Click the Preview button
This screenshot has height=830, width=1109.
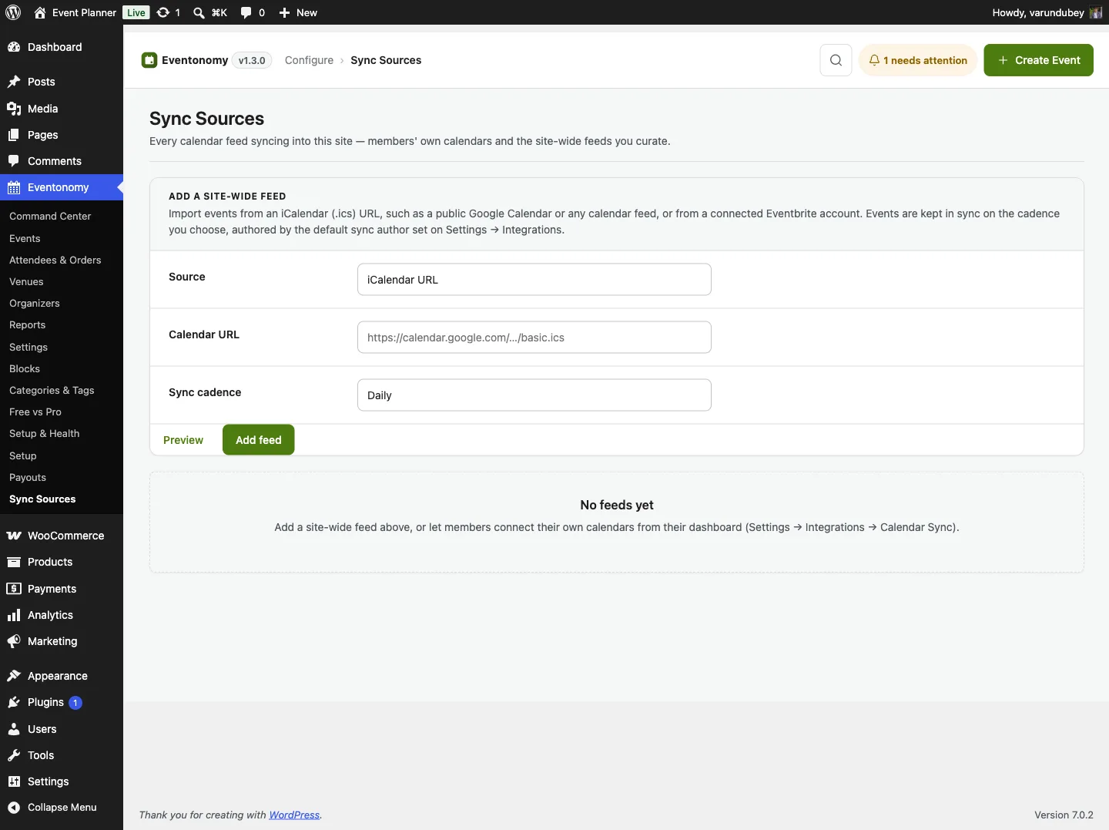click(x=183, y=440)
